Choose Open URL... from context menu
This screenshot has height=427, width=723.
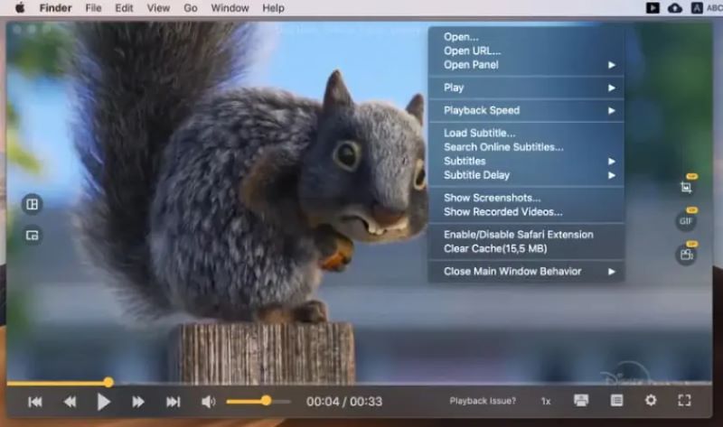pyautogui.click(x=472, y=51)
